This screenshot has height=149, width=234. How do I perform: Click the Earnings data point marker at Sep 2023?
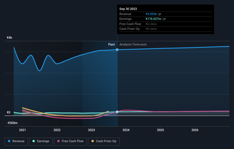pyautogui.click(x=117, y=112)
